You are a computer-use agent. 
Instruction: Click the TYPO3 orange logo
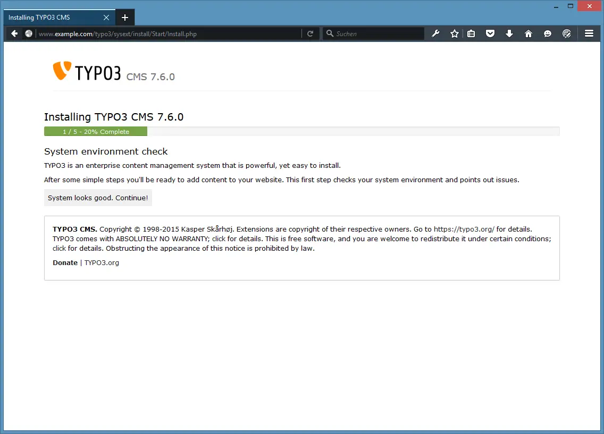point(62,71)
